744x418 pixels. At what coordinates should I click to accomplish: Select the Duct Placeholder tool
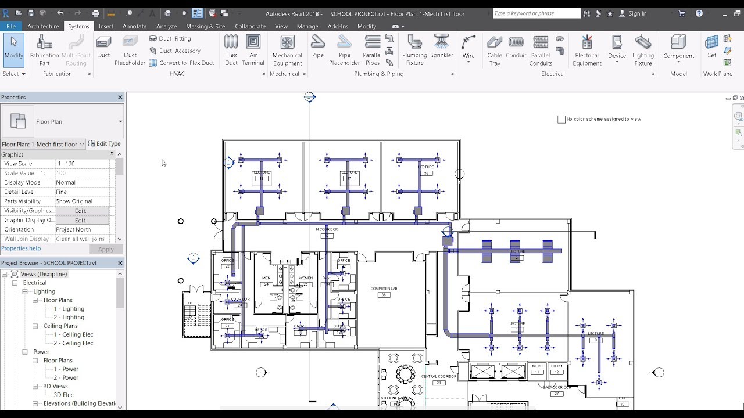(130, 51)
